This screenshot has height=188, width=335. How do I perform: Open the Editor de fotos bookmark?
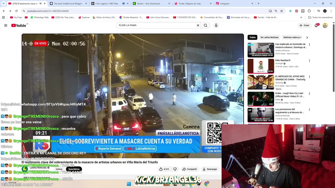pos(104,17)
